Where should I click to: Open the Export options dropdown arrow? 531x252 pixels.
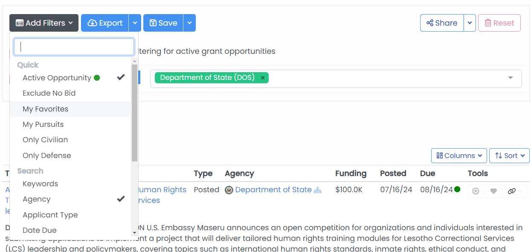[x=135, y=23]
